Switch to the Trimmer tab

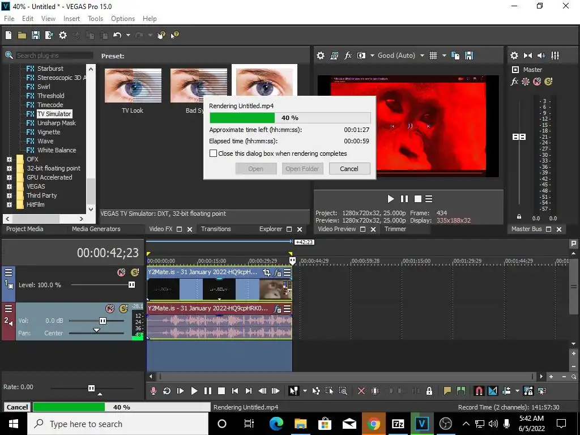pos(395,229)
